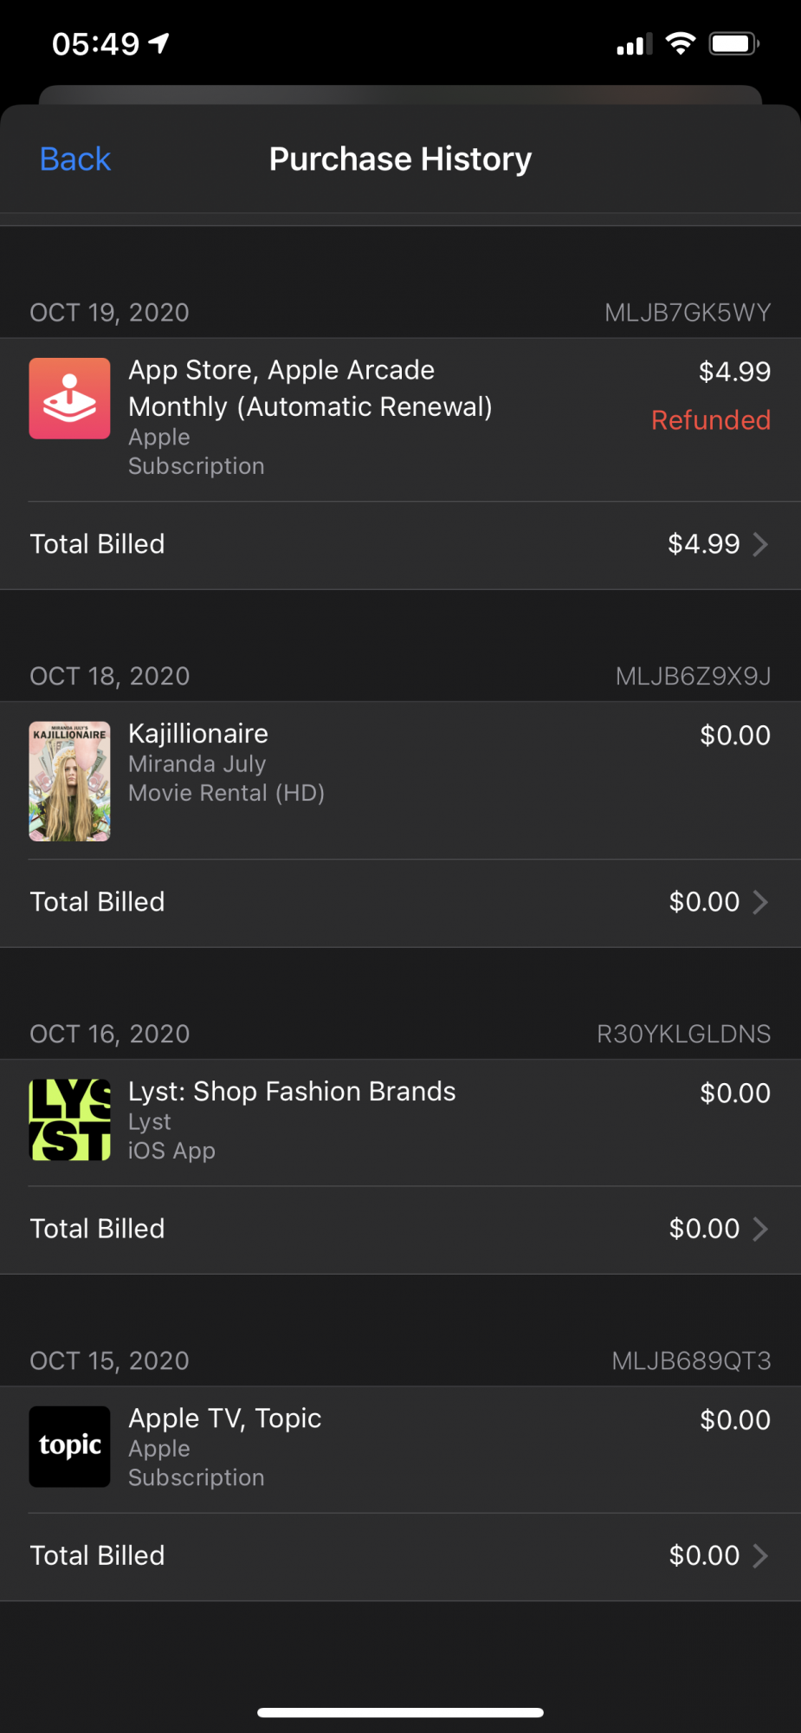Tap the Kajillionaire movie poster thumbnail
This screenshot has width=801, height=1733.
click(69, 782)
